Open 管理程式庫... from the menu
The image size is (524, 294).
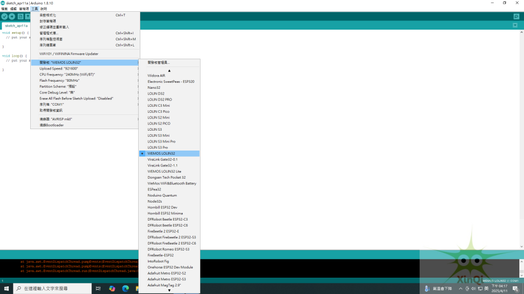[x=85, y=33]
